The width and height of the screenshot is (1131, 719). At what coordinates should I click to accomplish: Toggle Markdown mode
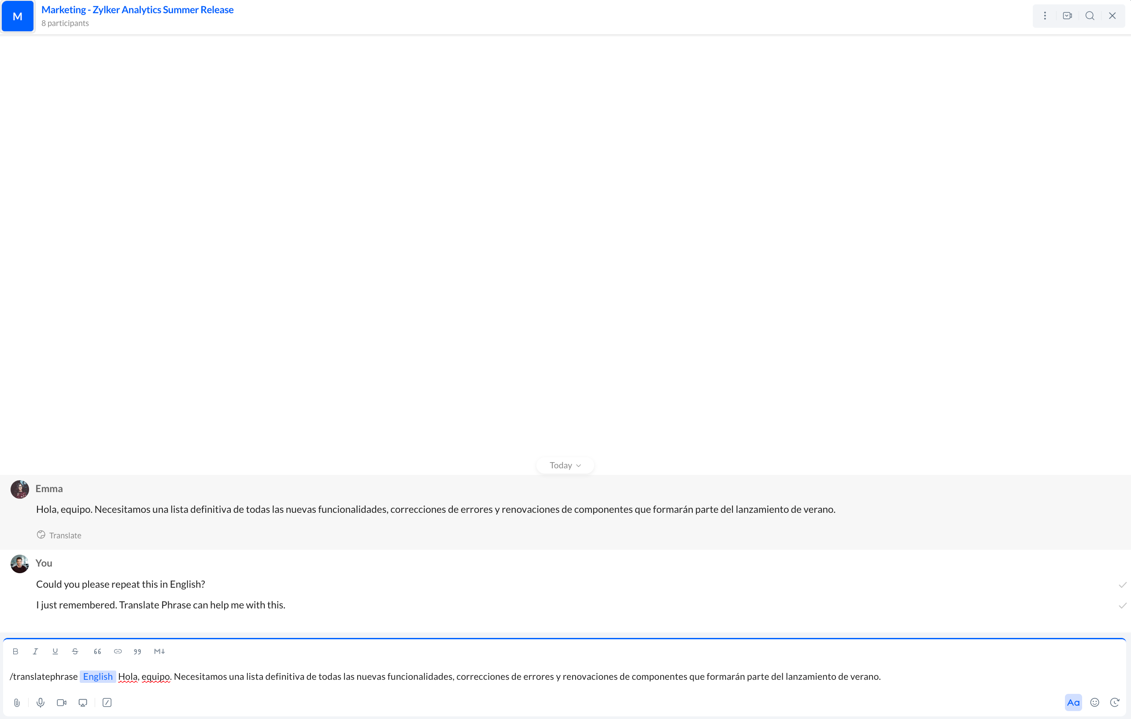coord(159,651)
